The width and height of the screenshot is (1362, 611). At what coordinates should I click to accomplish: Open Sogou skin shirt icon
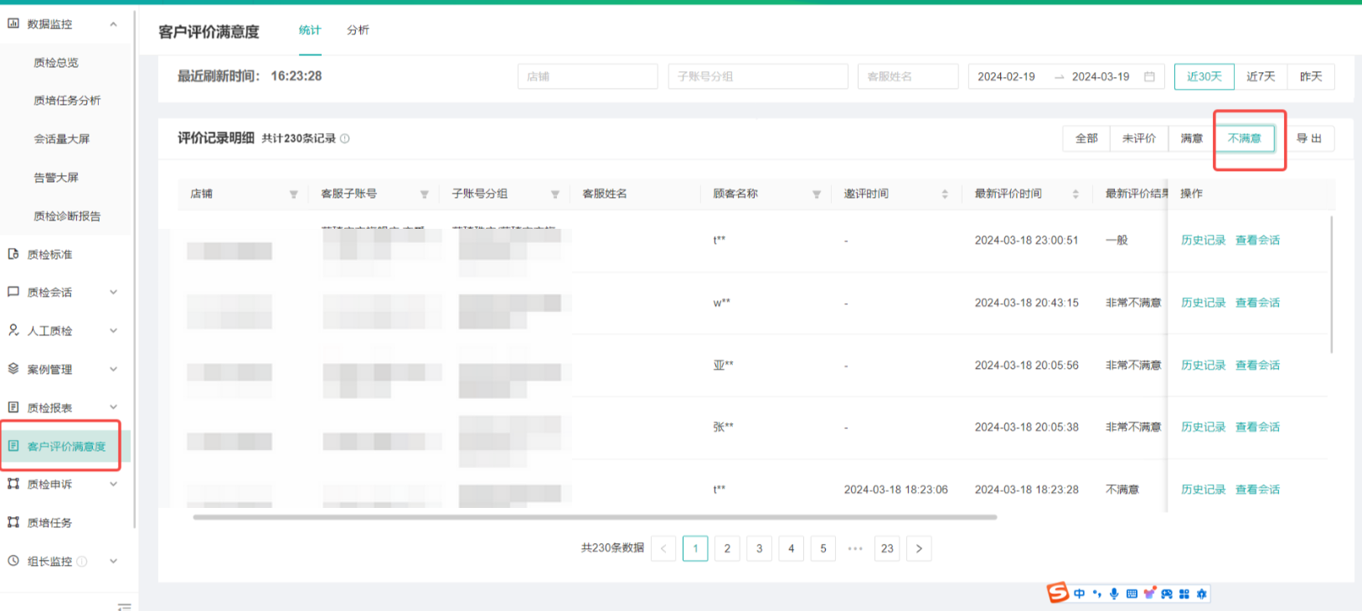(x=1149, y=593)
